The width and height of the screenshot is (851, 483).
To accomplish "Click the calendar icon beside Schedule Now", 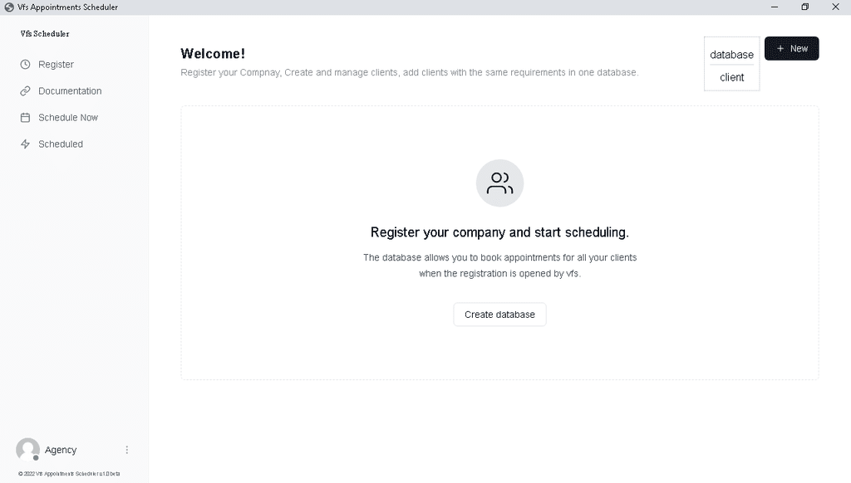I will point(25,118).
